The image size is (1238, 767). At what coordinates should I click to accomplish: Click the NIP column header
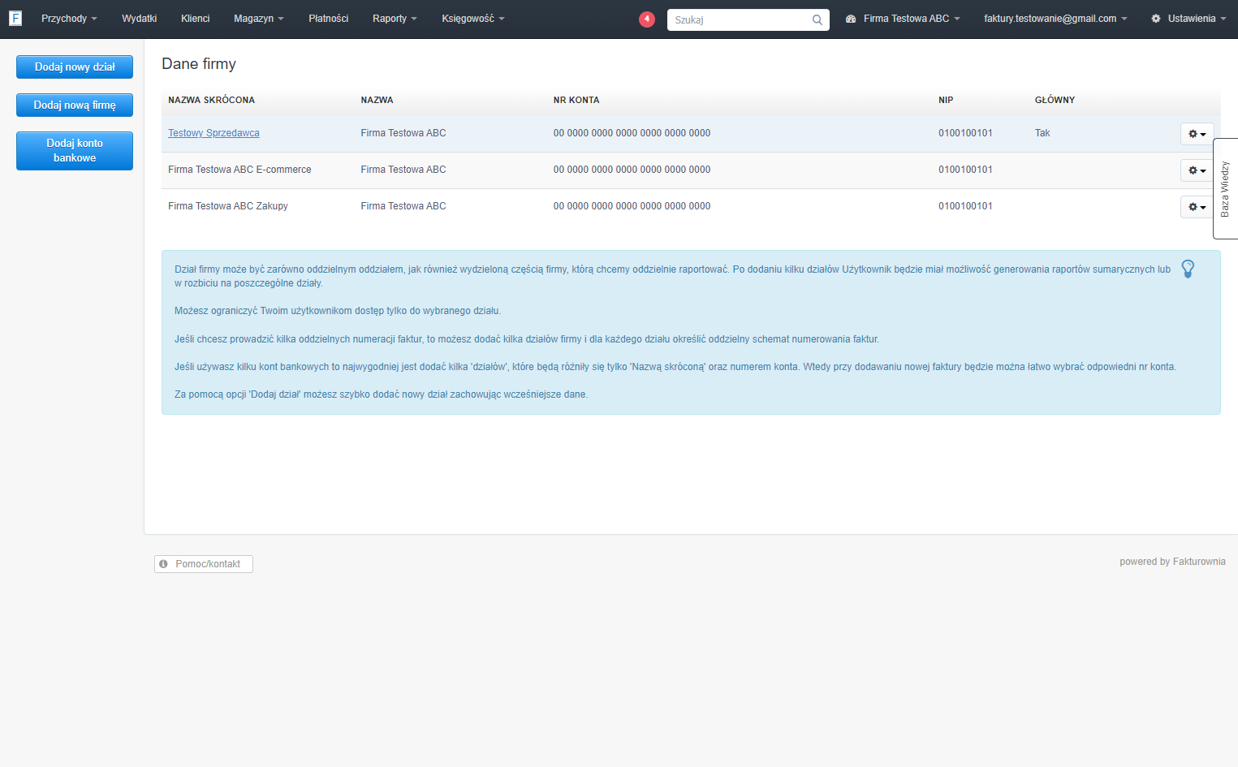[x=946, y=101]
